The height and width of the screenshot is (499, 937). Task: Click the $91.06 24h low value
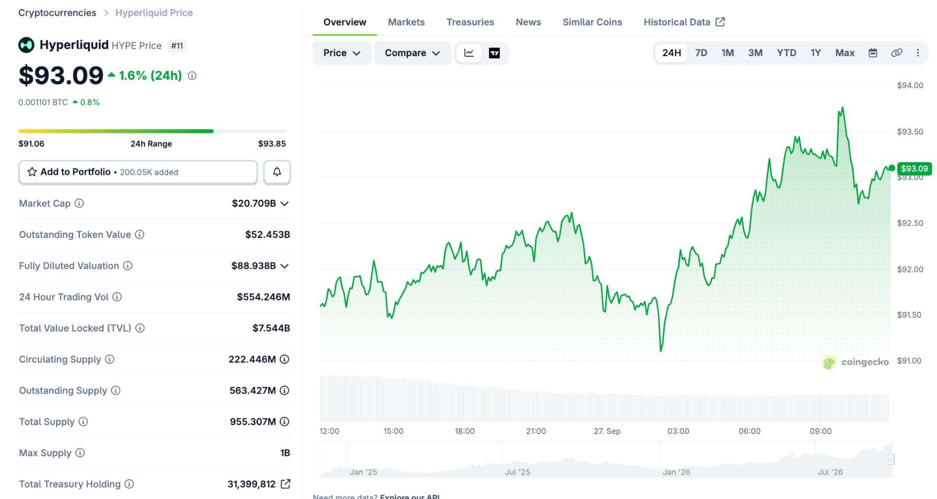point(31,144)
